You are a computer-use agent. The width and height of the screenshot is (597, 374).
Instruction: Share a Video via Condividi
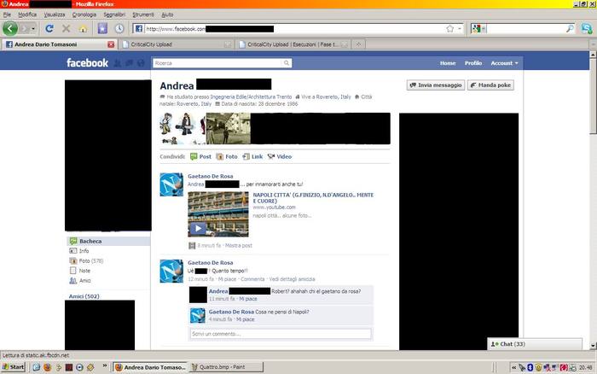(x=280, y=157)
